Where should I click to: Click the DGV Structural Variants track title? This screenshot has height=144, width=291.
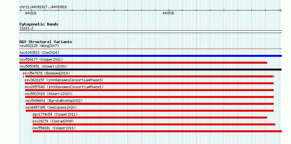46,42
